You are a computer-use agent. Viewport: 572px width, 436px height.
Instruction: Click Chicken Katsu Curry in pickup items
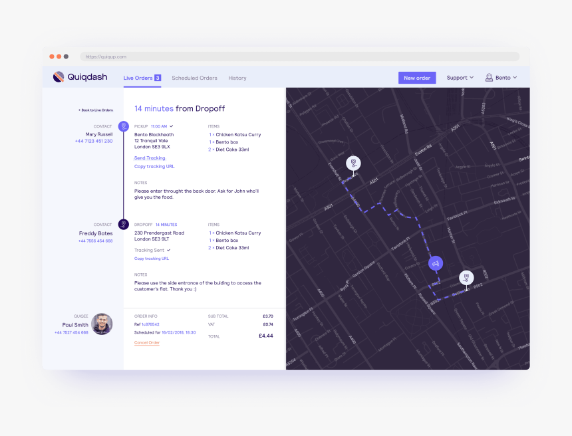tap(238, 134)
